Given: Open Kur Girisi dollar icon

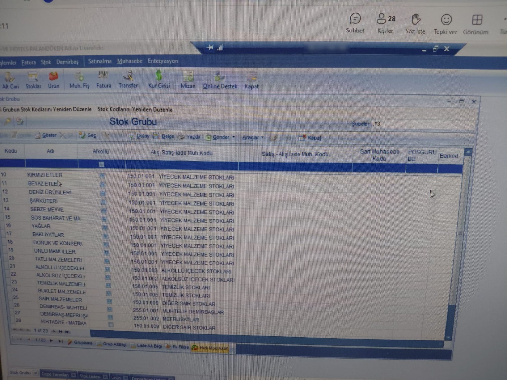Looking at the screenshot, I should pyautogui.click(x=159, y=79).
